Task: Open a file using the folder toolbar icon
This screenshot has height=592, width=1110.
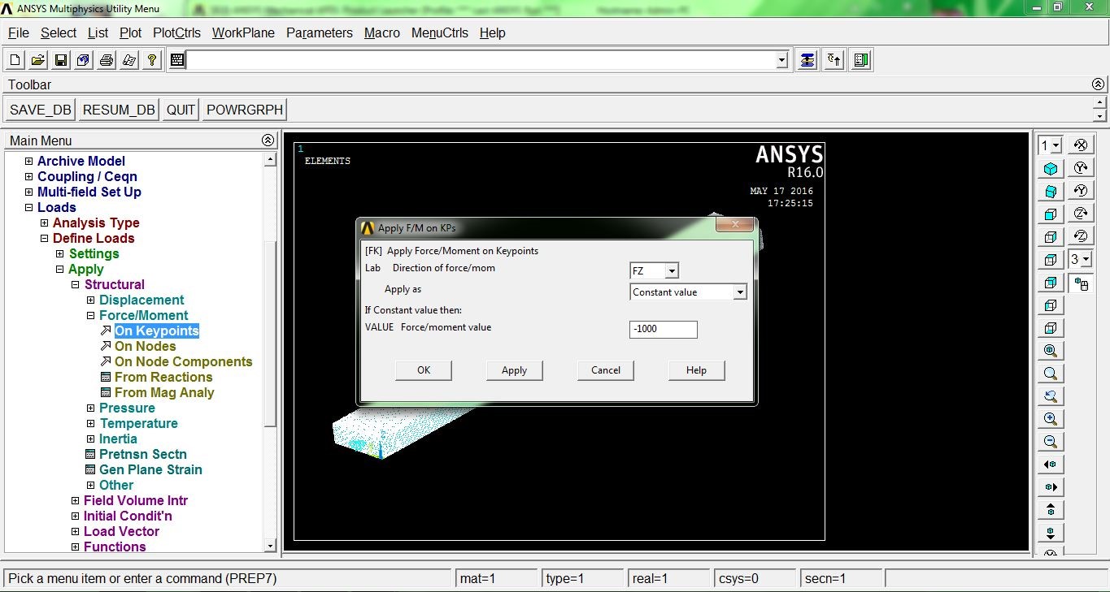Action: pos(37,58)
